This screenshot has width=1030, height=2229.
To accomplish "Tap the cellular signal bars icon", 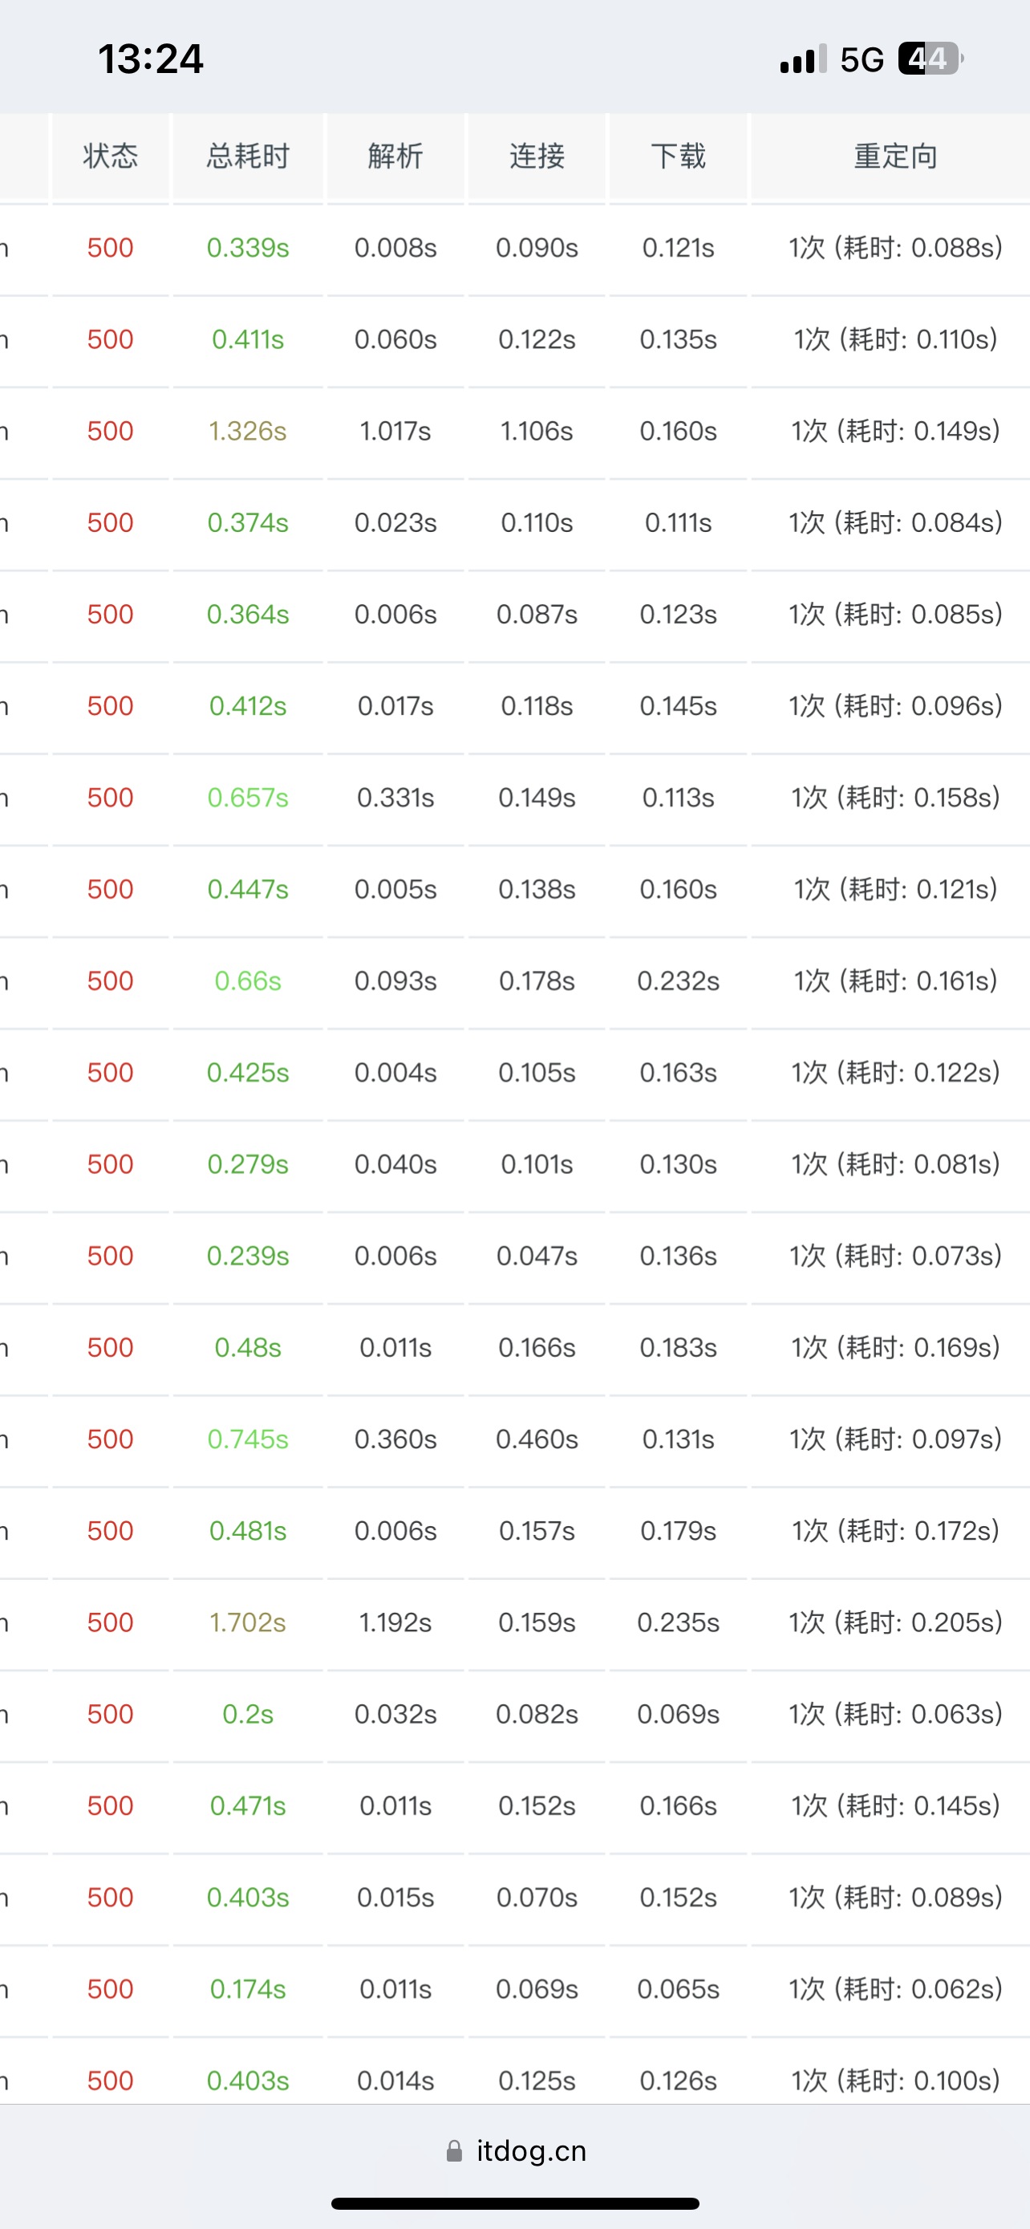I will click(802, 59).
